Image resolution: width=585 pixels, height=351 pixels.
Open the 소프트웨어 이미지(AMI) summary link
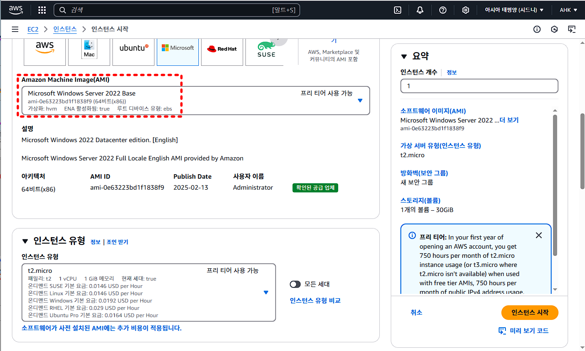coord(433,111)
